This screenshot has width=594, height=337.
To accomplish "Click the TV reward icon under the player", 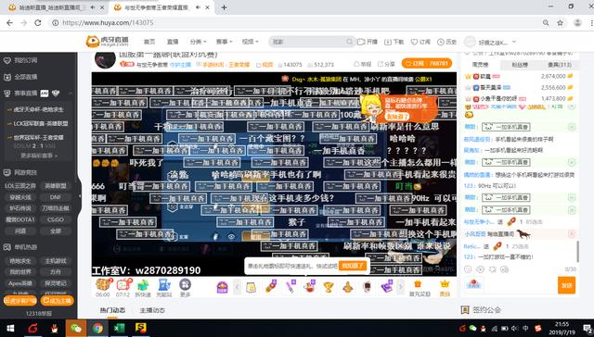I will (123, 284).
